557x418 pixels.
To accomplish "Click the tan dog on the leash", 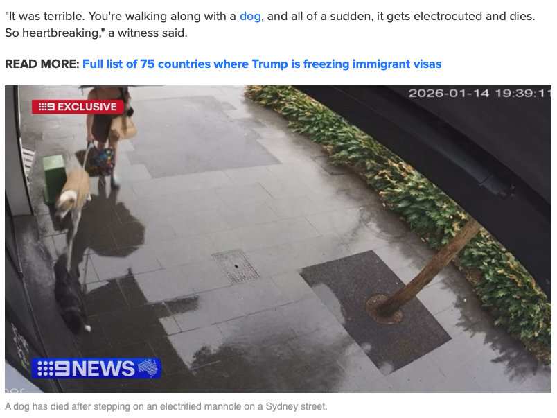I will (x=73, y=194).
